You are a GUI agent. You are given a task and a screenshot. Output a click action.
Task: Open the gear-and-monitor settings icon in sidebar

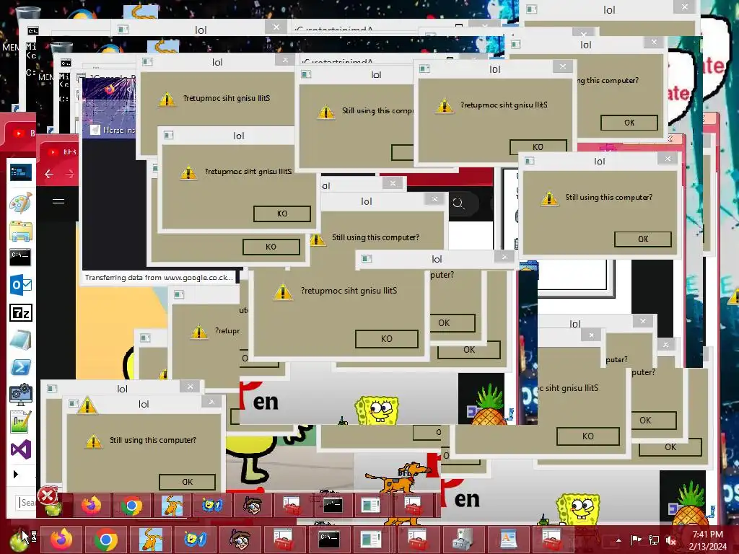pos(21,395)
